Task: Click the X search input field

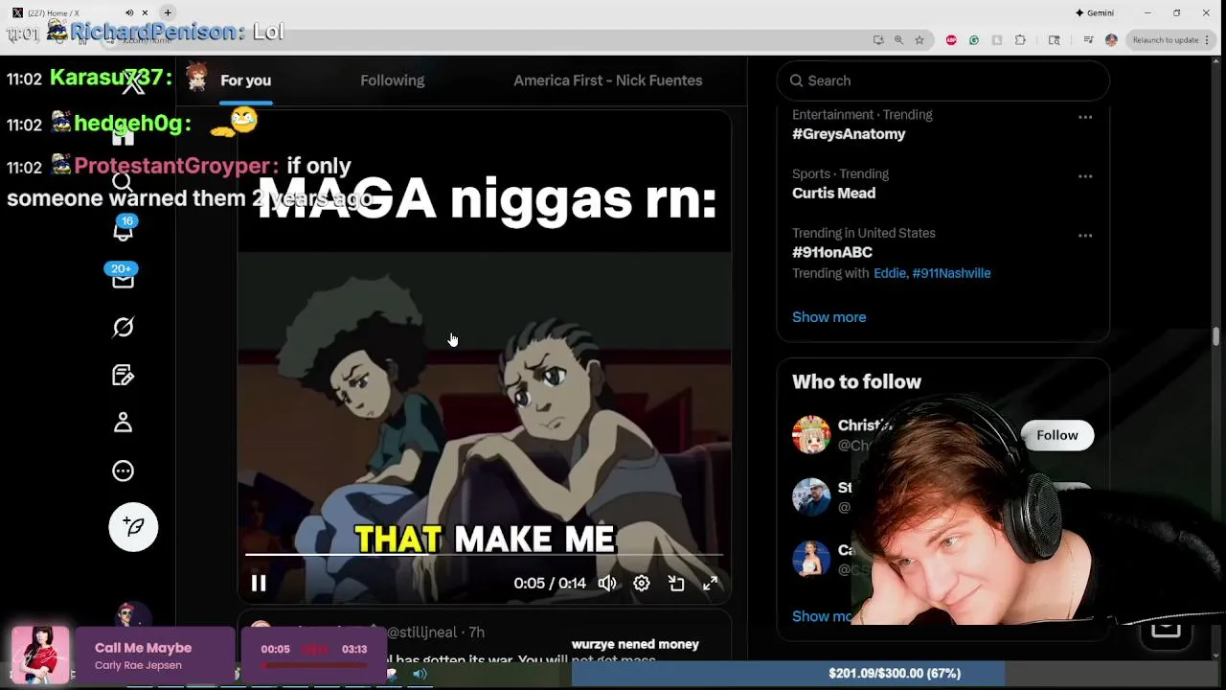Action: (943, 80)
